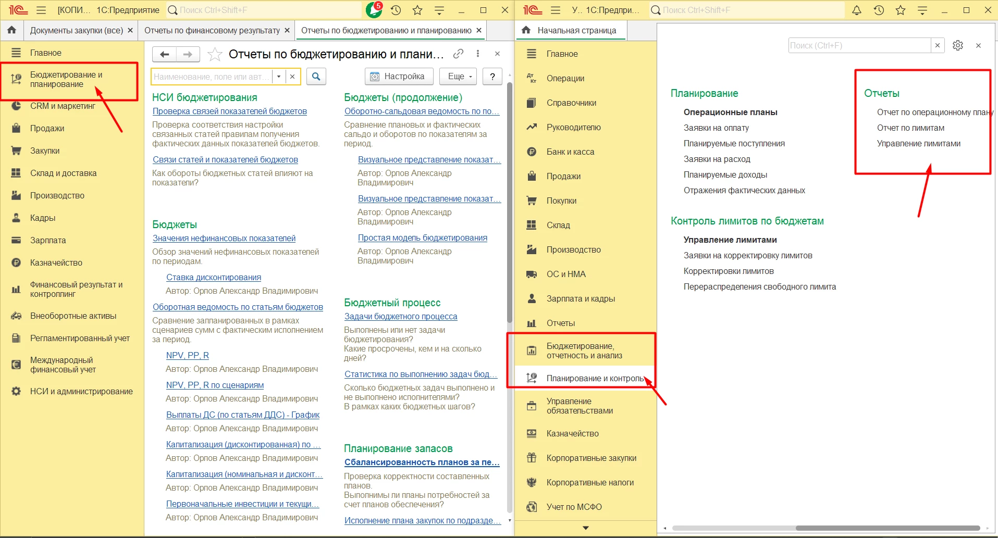Open Отражения фактических данных command
The height and width of the screenshot is (538, 998).
(744, 190)
